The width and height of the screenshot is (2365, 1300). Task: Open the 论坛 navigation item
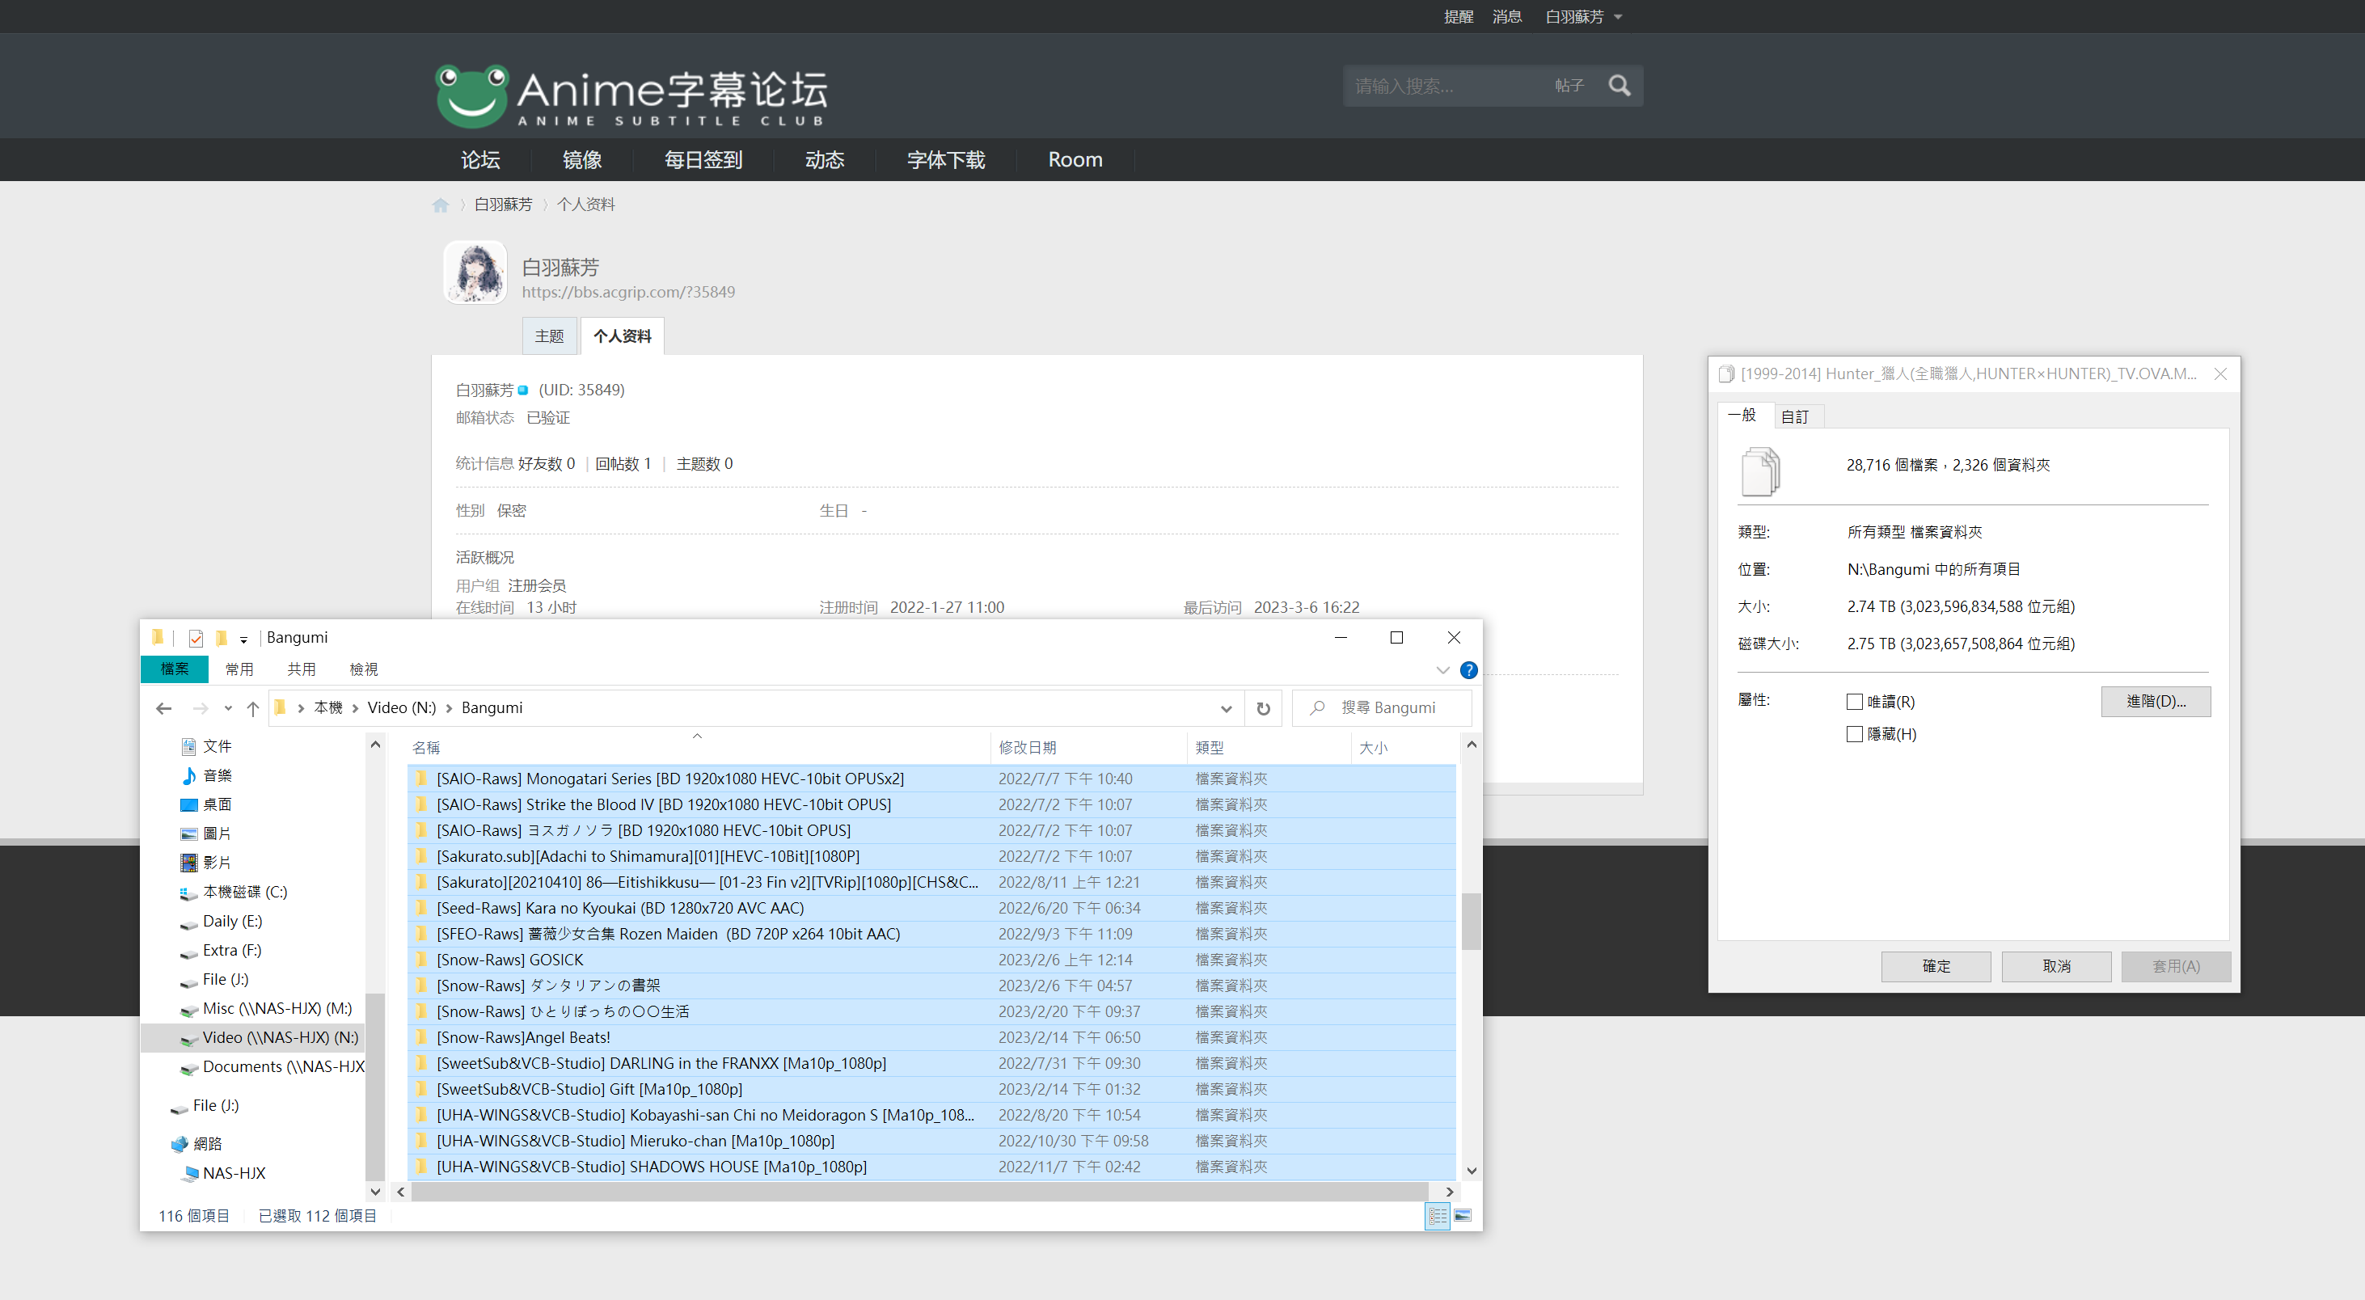point(480,160)
